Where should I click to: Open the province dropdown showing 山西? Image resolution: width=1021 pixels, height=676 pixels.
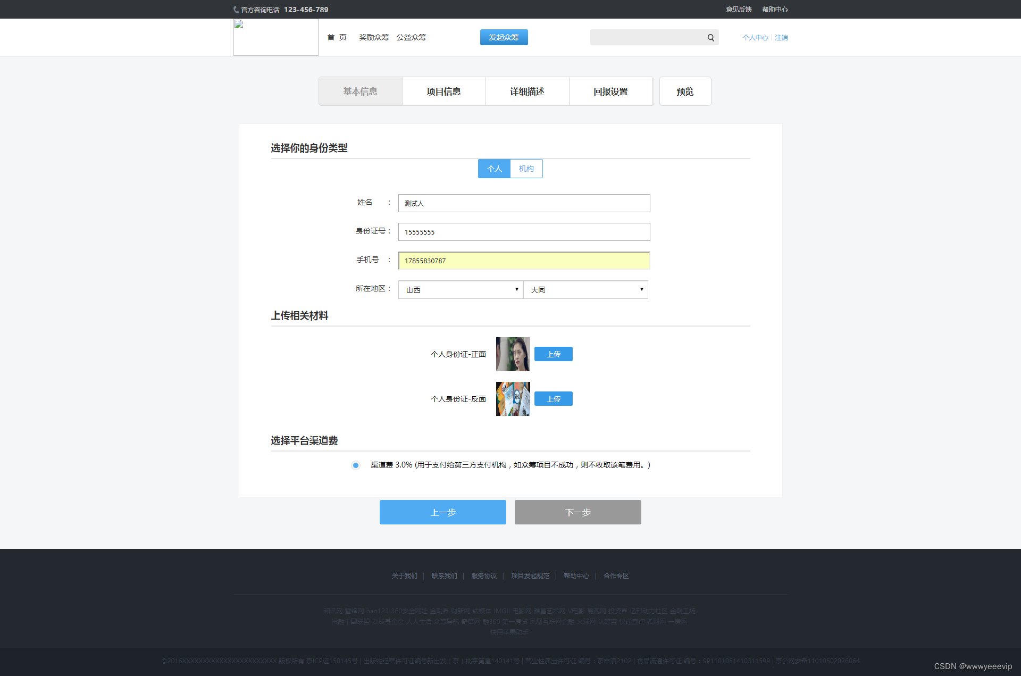(x=461, y=289)
